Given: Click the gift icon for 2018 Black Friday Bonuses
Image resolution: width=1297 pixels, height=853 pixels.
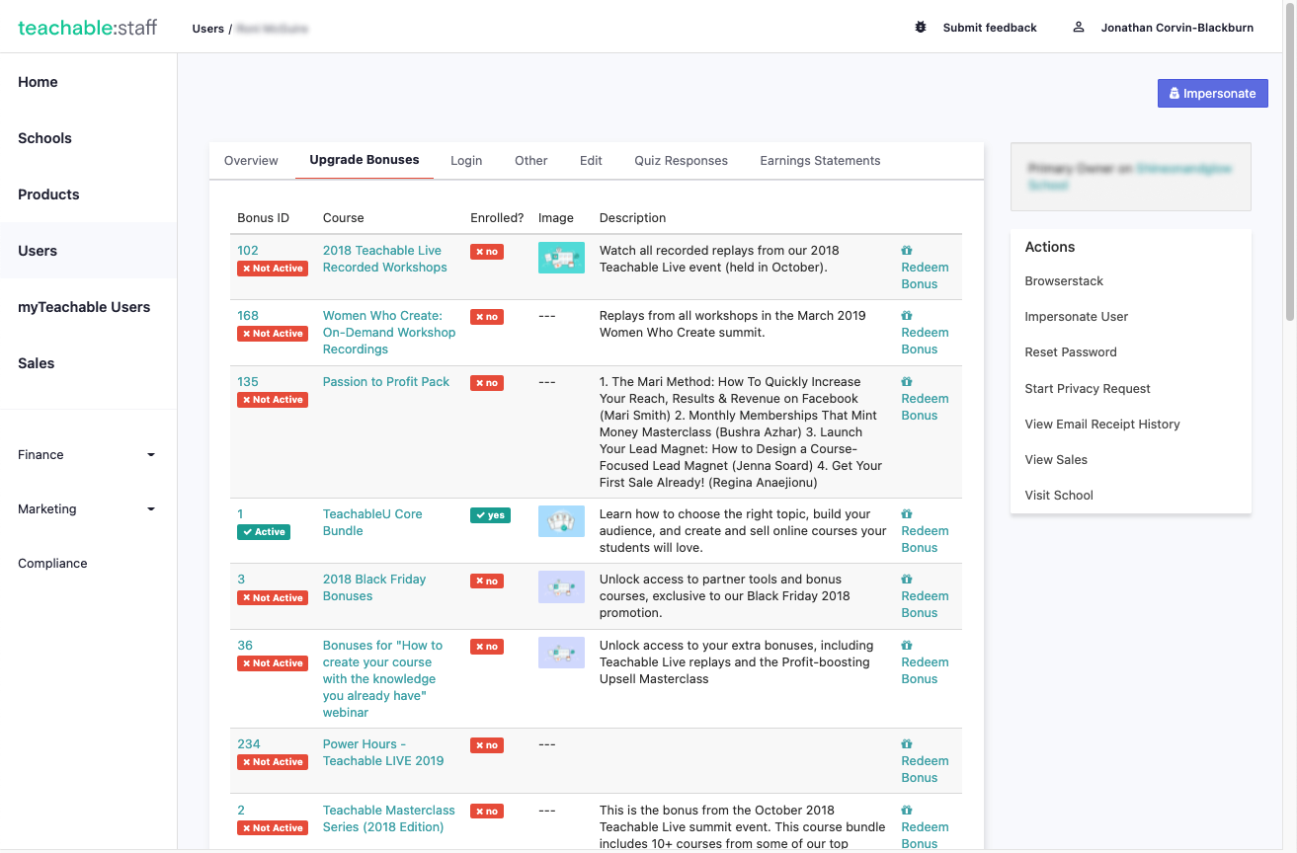Looking at the screenshot, I should [x=907, y=580].
